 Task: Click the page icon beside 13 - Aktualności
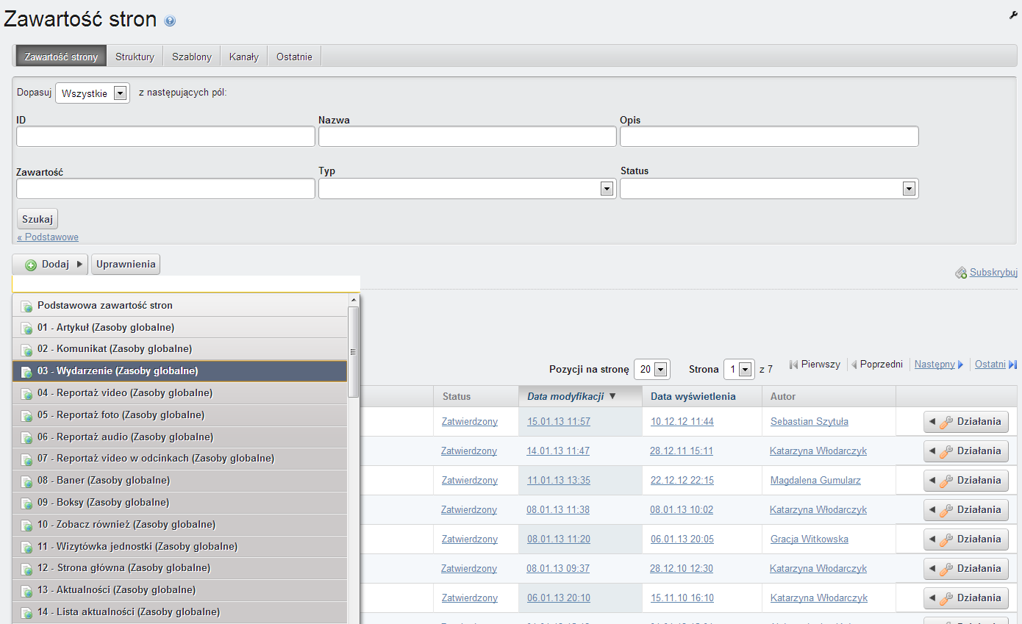coord(26,590)
